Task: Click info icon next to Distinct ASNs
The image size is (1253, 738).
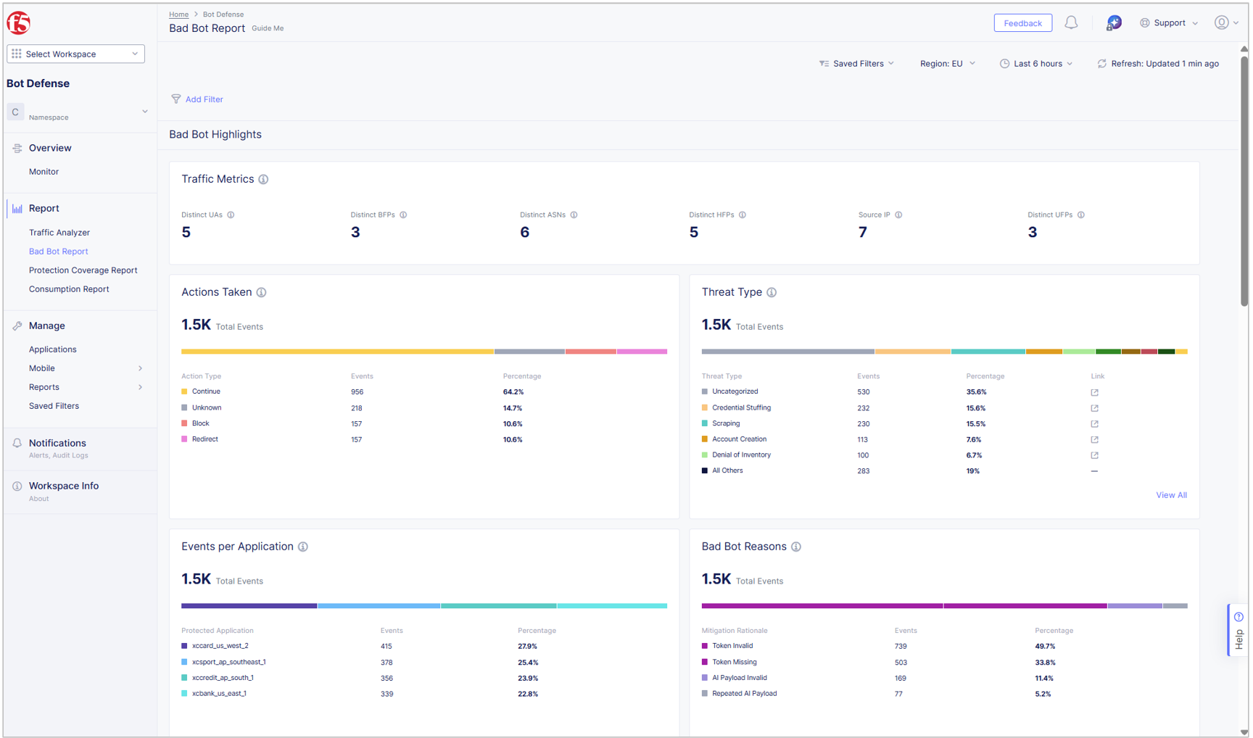Action: pos(574,215)
